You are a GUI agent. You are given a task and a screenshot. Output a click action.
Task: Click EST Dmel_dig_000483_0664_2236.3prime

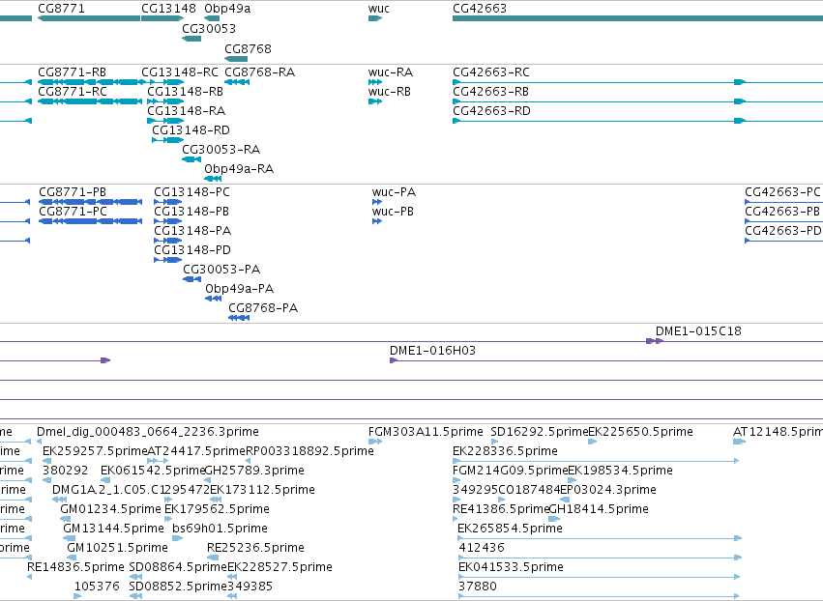[148, 432]
